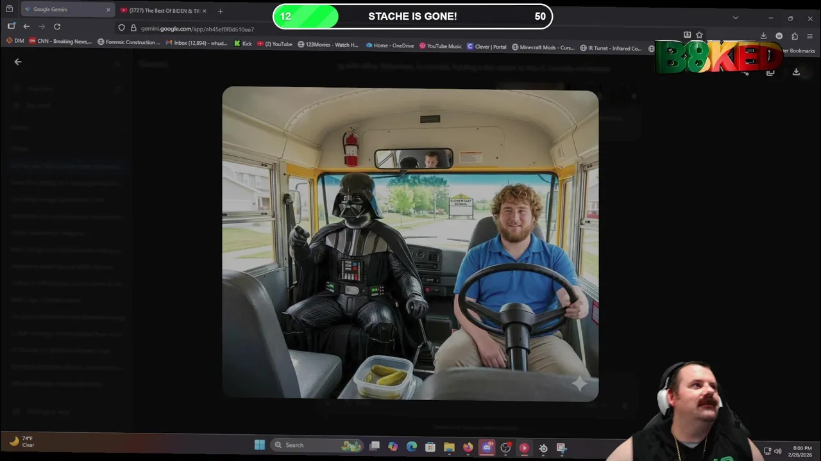Open Discord from the taskbar
Screen dimensions: 821x461
pyautogui.click(x=486, y=448)
